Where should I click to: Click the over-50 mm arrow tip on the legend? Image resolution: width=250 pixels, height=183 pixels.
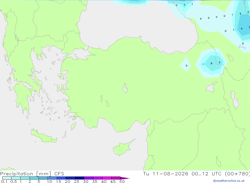125,178
